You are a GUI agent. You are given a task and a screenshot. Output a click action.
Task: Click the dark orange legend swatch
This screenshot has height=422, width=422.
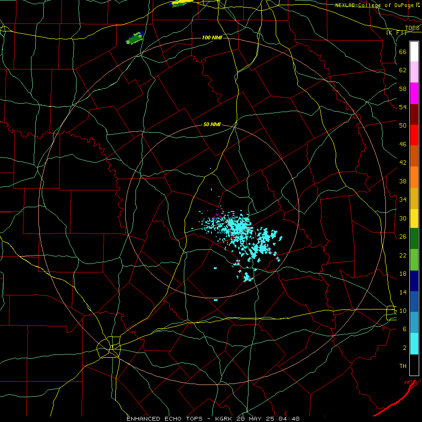[414, 156]
